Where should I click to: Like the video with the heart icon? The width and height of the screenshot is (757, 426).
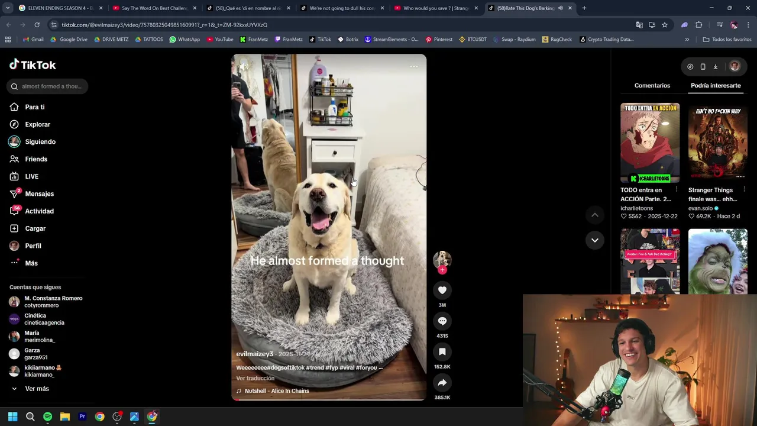pos(442,290)
